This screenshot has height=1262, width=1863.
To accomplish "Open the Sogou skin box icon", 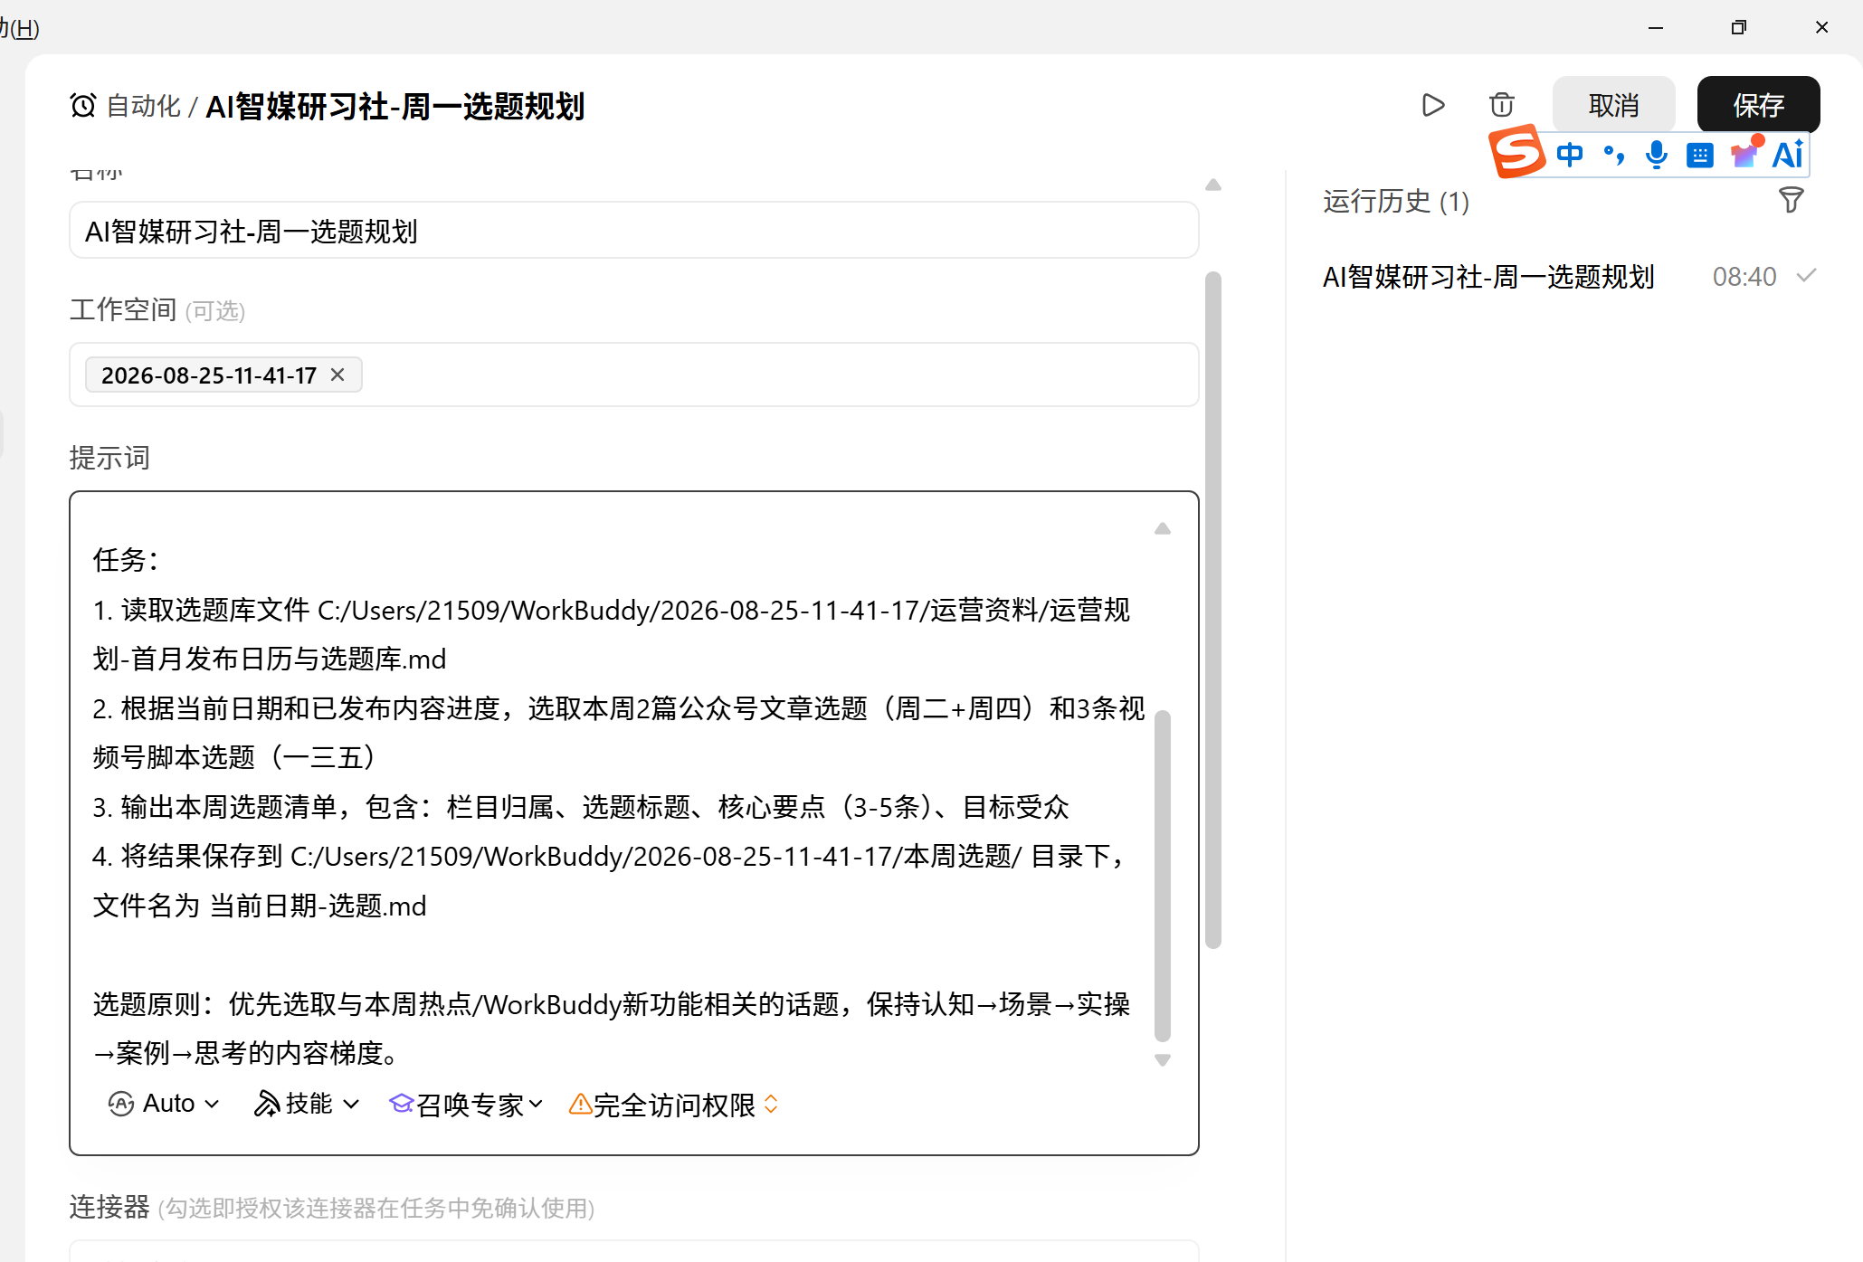I will coord(1744,153).
